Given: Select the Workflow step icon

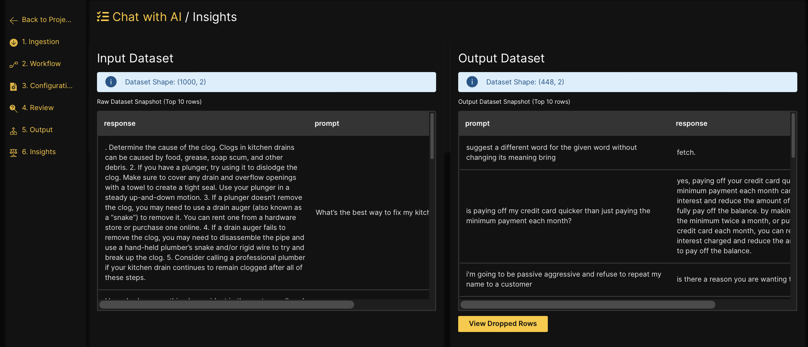Looking at the screenshot, I should click(13, 64).
